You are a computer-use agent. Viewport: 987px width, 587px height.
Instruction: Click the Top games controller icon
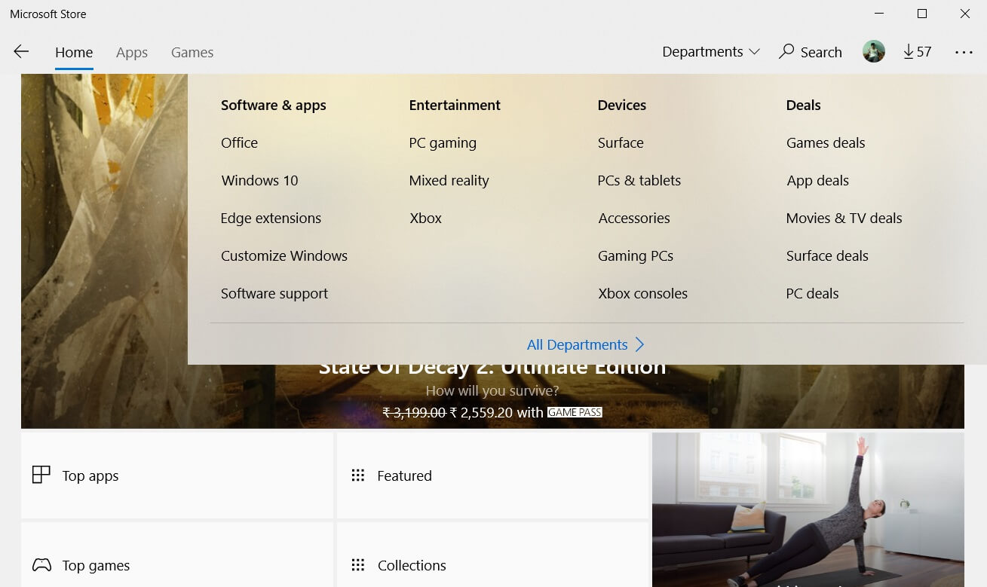(41, 564)
